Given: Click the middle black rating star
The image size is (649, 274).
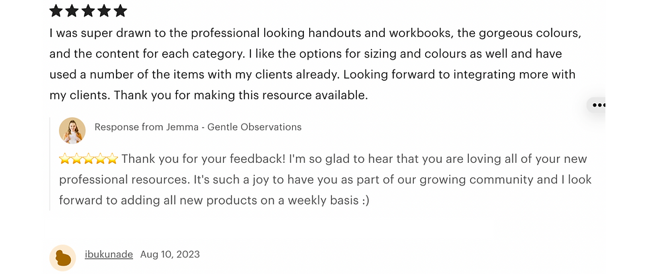Looking at the screenshot, I should click(88, 11).
